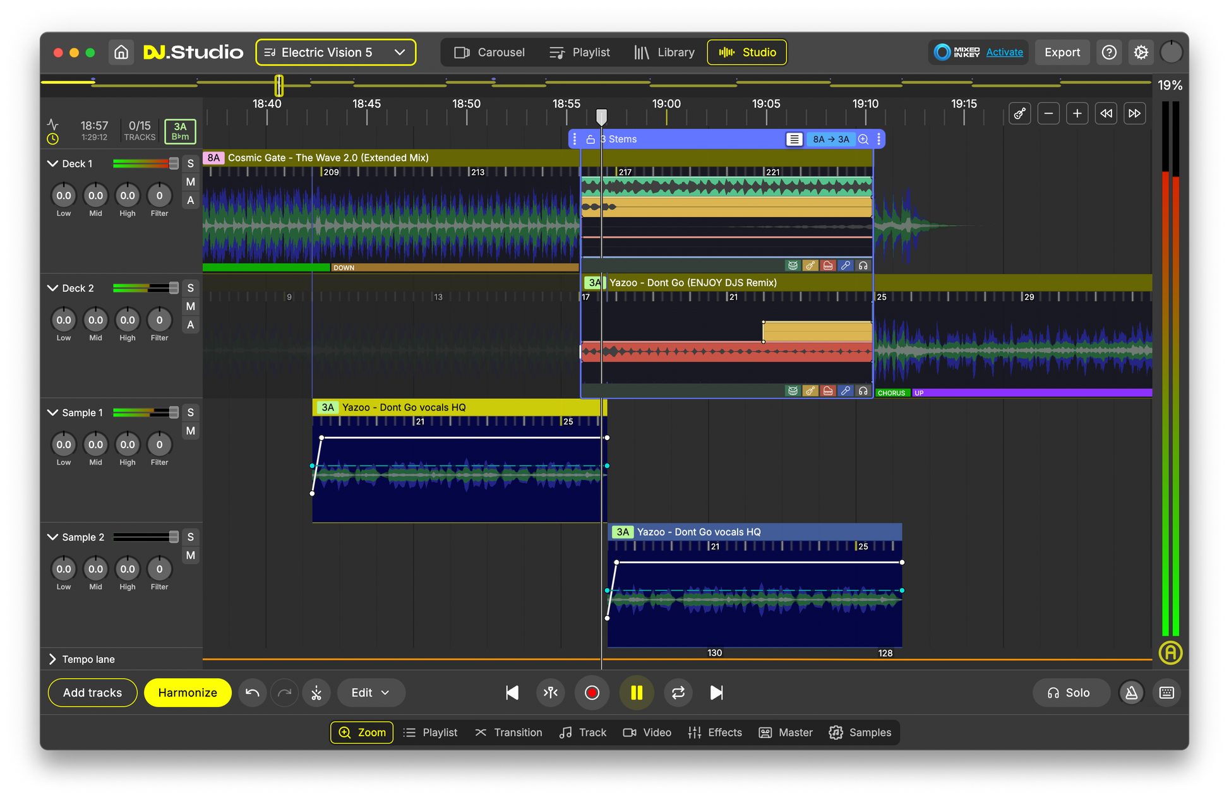This screenshot has height=798, width=1229.
Task: Collapse the Deck 2 track header
Action: click(53, 287)
